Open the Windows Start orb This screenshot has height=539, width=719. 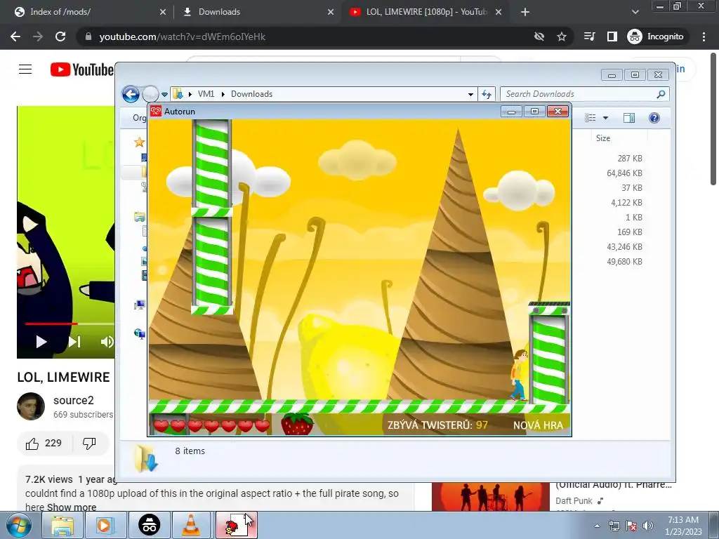[x=19, y=525]
